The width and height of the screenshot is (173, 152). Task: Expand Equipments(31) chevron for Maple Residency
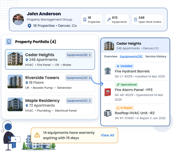(x=90, y=101)
